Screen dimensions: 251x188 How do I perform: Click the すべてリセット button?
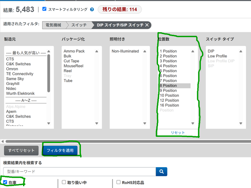(21, 150)
